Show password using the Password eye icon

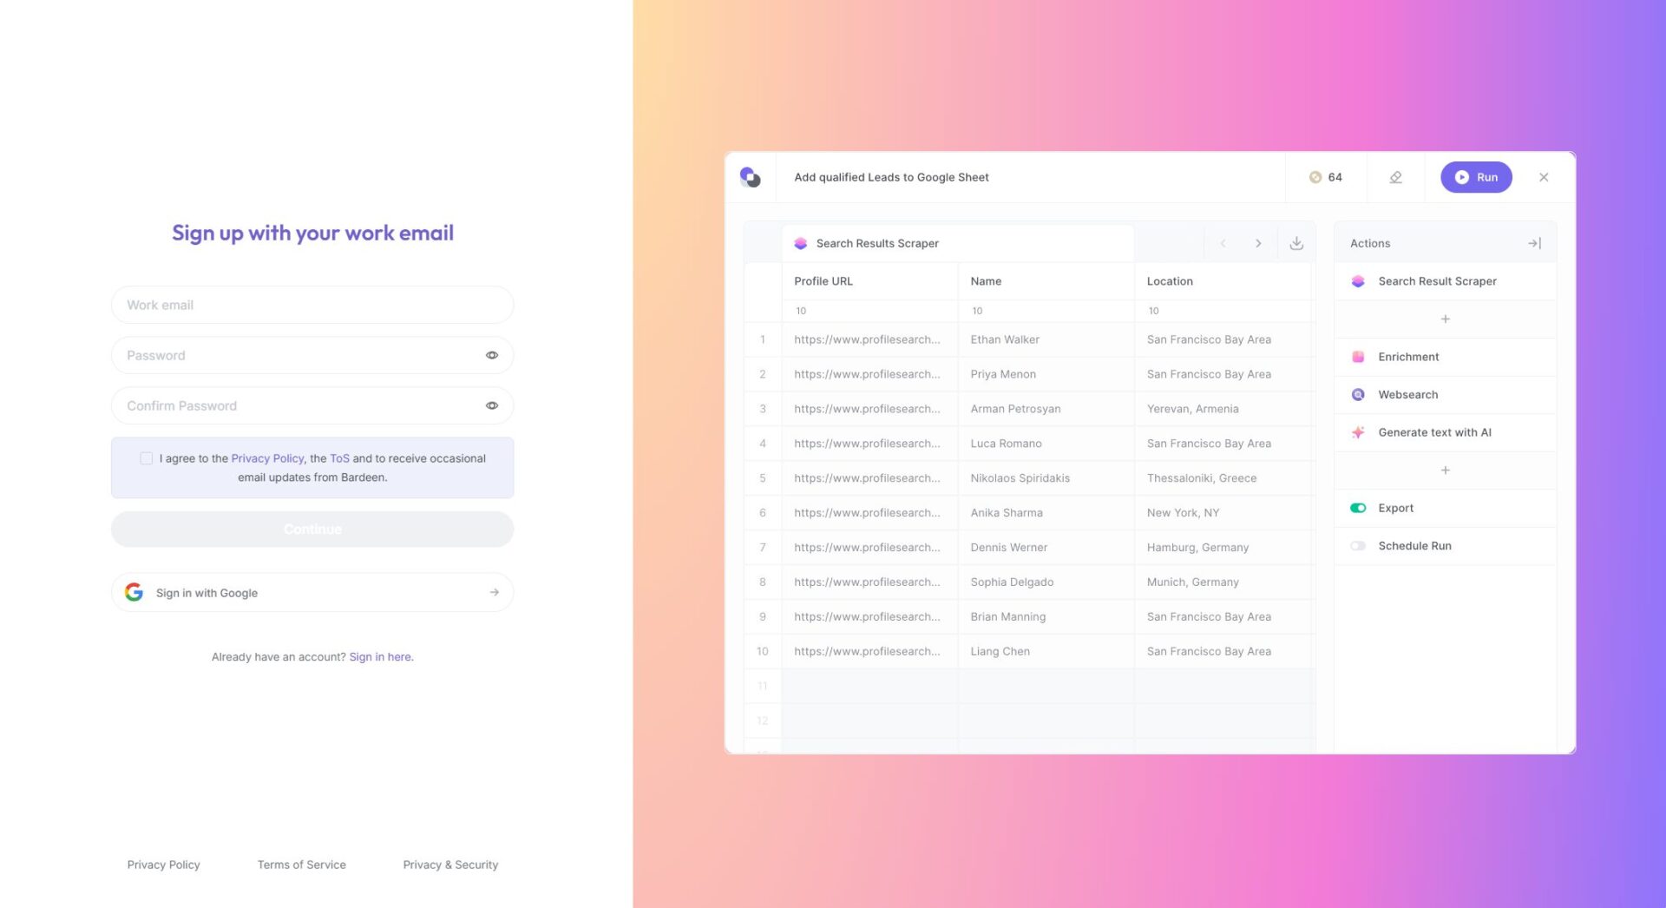point(492,355)
